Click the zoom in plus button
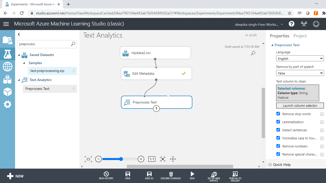 pyautogui.click(x=141, y=159)
